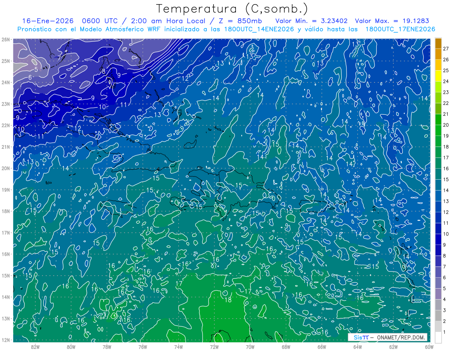Pick the yellow swatch between 24 and 25
Screen dimensions: 456x352
(x=438, y=76)
